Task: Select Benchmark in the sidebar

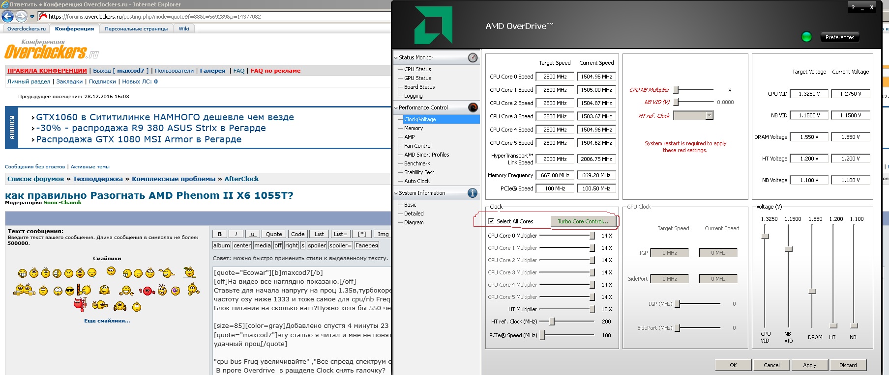Action: [x=417, y=163]
